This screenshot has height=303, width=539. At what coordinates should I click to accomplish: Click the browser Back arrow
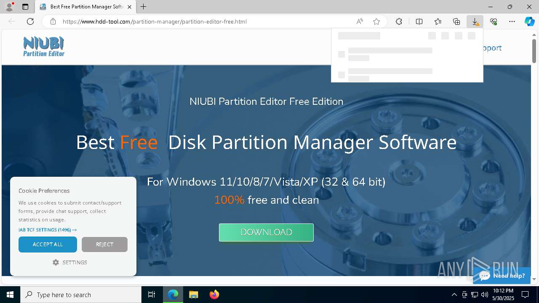[12, 21]
